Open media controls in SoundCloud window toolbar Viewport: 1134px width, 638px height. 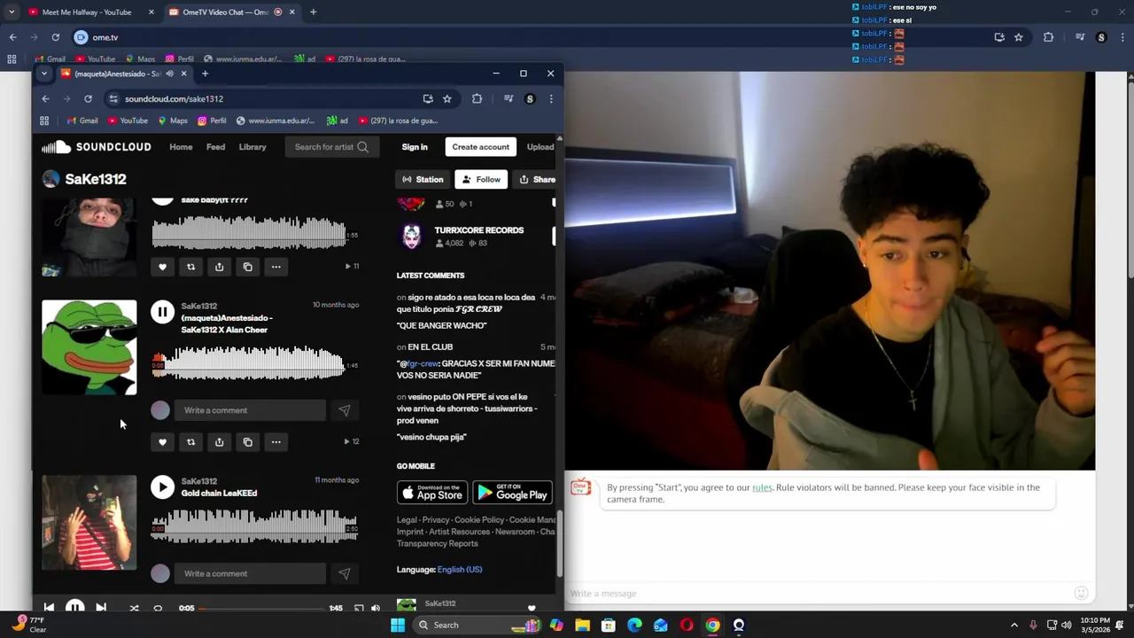(x=509, y=98)
